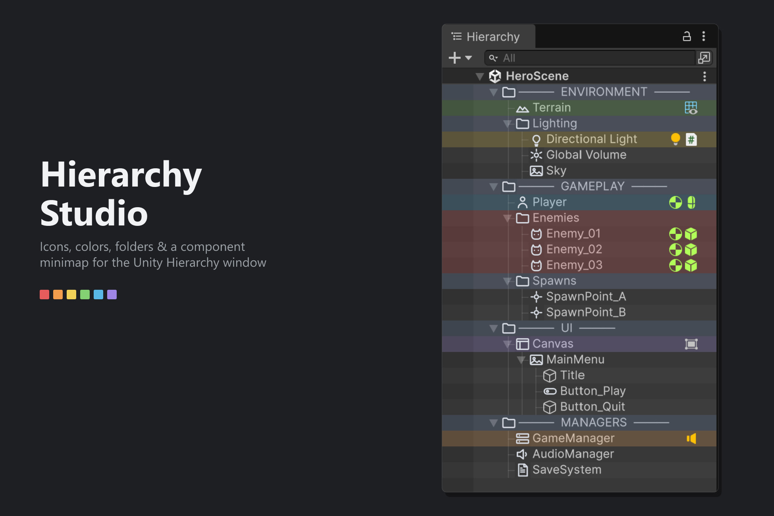
Task: Click the Lighting folder icon
Action: [522, 124]
